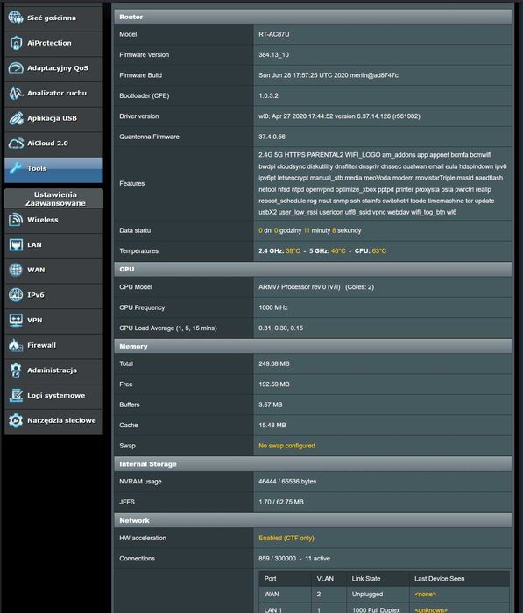The height and width of the screenshot is (613, 523).
Task: Go to LAN settings label
Action: (34, 244)
